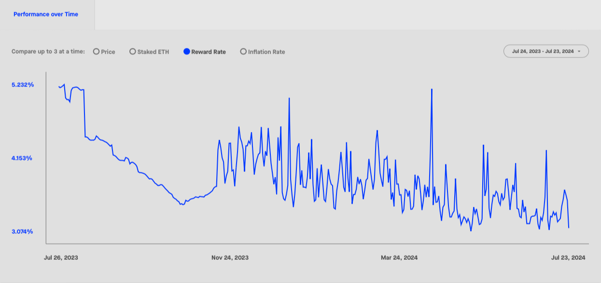
Task: Click the Compare up to 3 at a time label
Action: coord(48,52)
